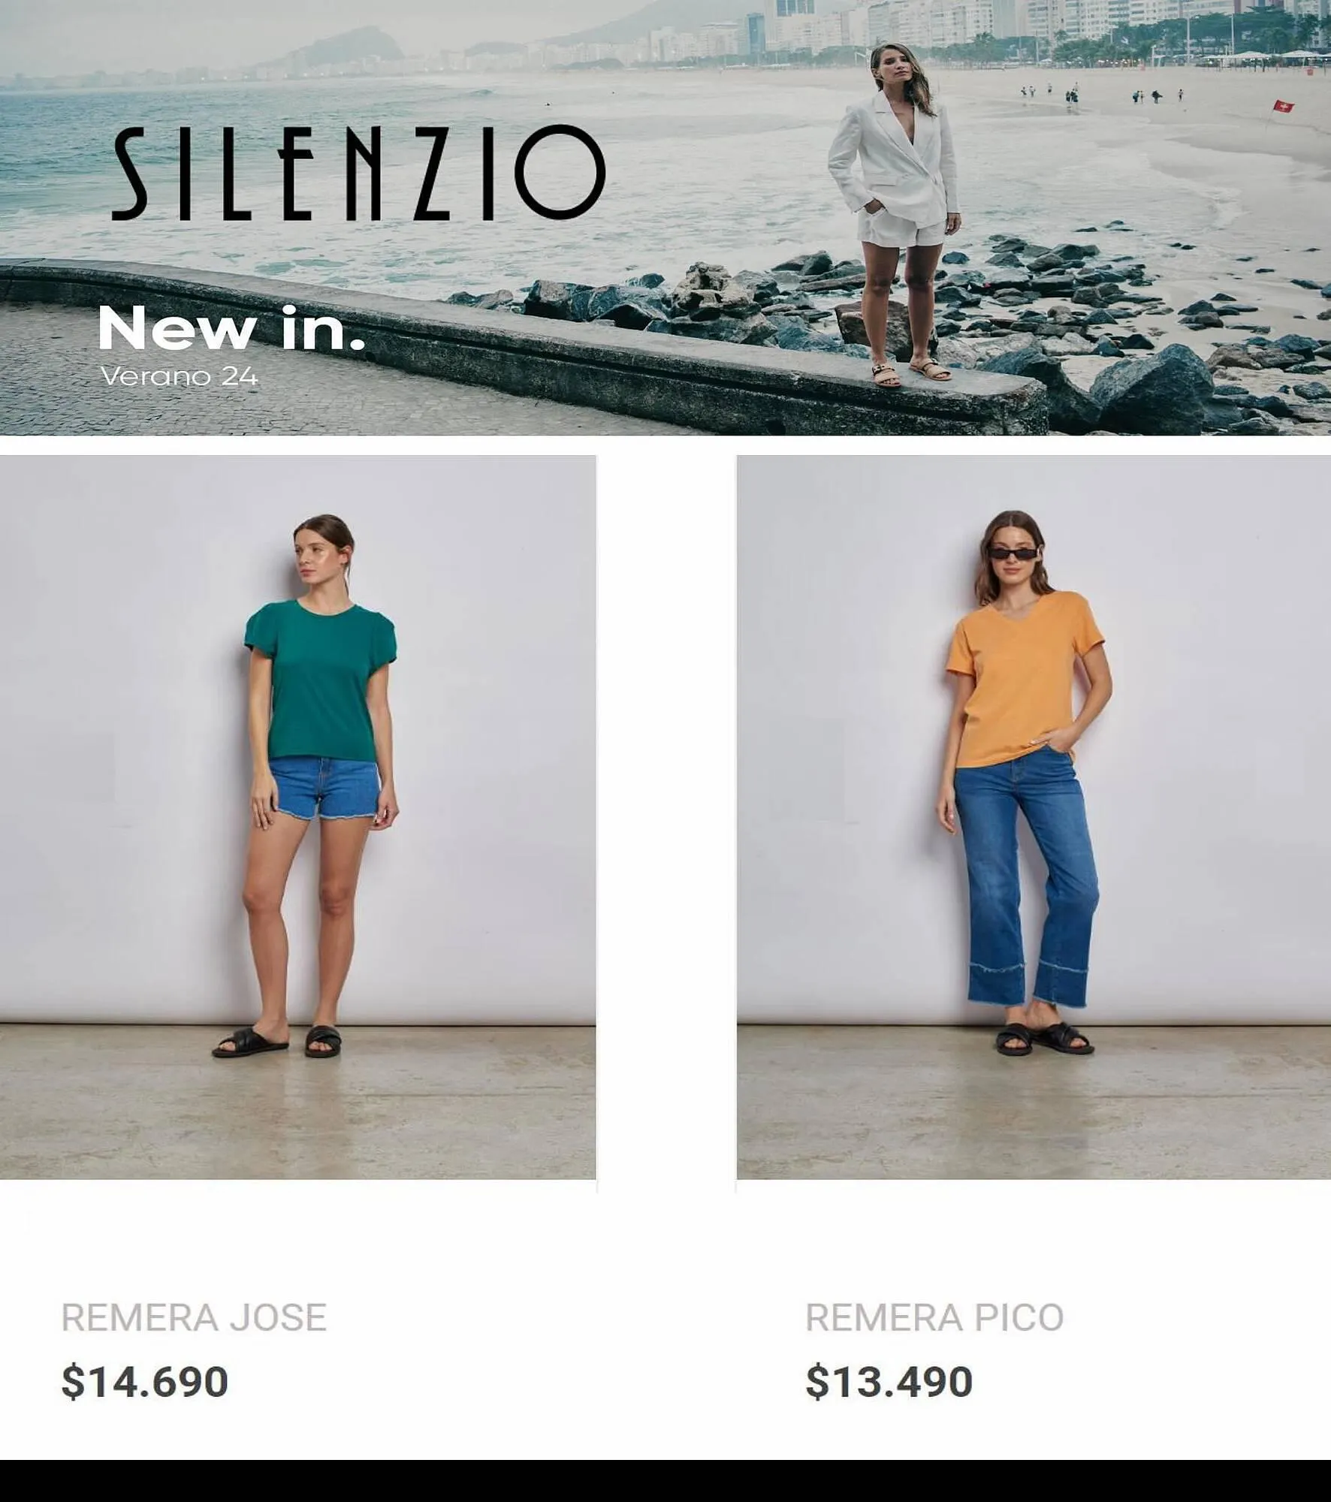
Task: Click the black sunglasses on the model
Action: point(1014,553)
